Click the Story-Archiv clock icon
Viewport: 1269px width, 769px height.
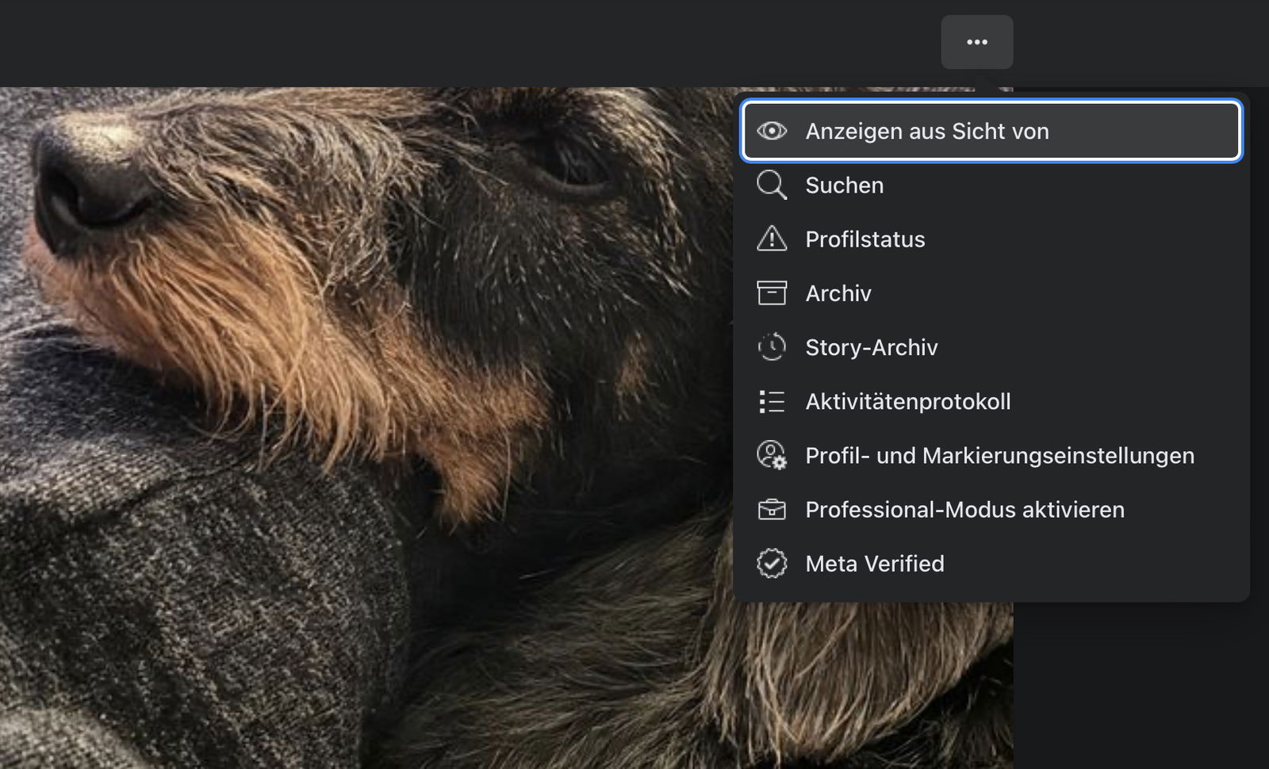pos(772,347)
